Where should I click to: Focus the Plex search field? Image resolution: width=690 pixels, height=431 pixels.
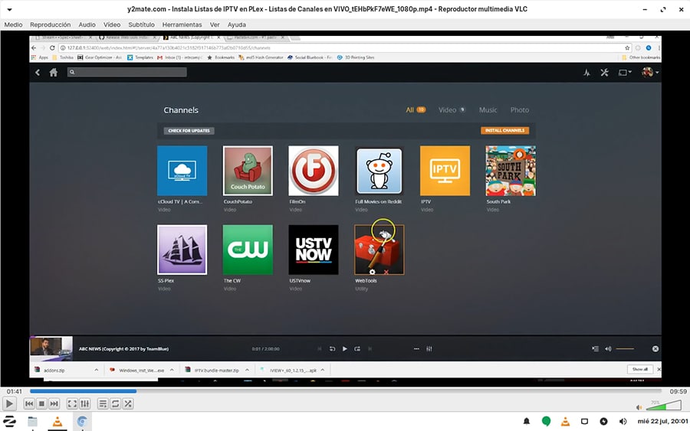tap(127, 72)
